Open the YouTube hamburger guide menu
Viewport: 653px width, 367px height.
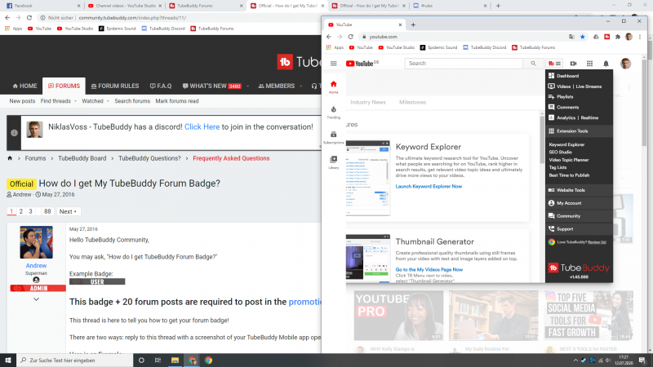pyautogui.click(x=333, y=63)
